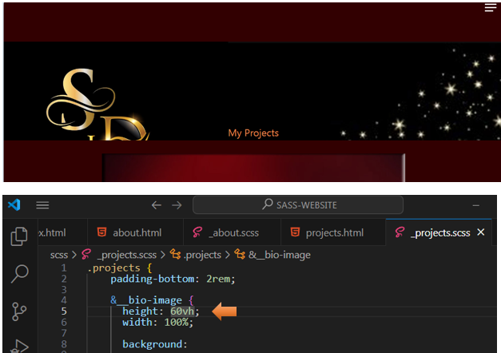Image resolution: width=501 pixels, height=353 pixels.
Task: Open the Explorer view in activity bar
Action: click(x=18, y=236)
